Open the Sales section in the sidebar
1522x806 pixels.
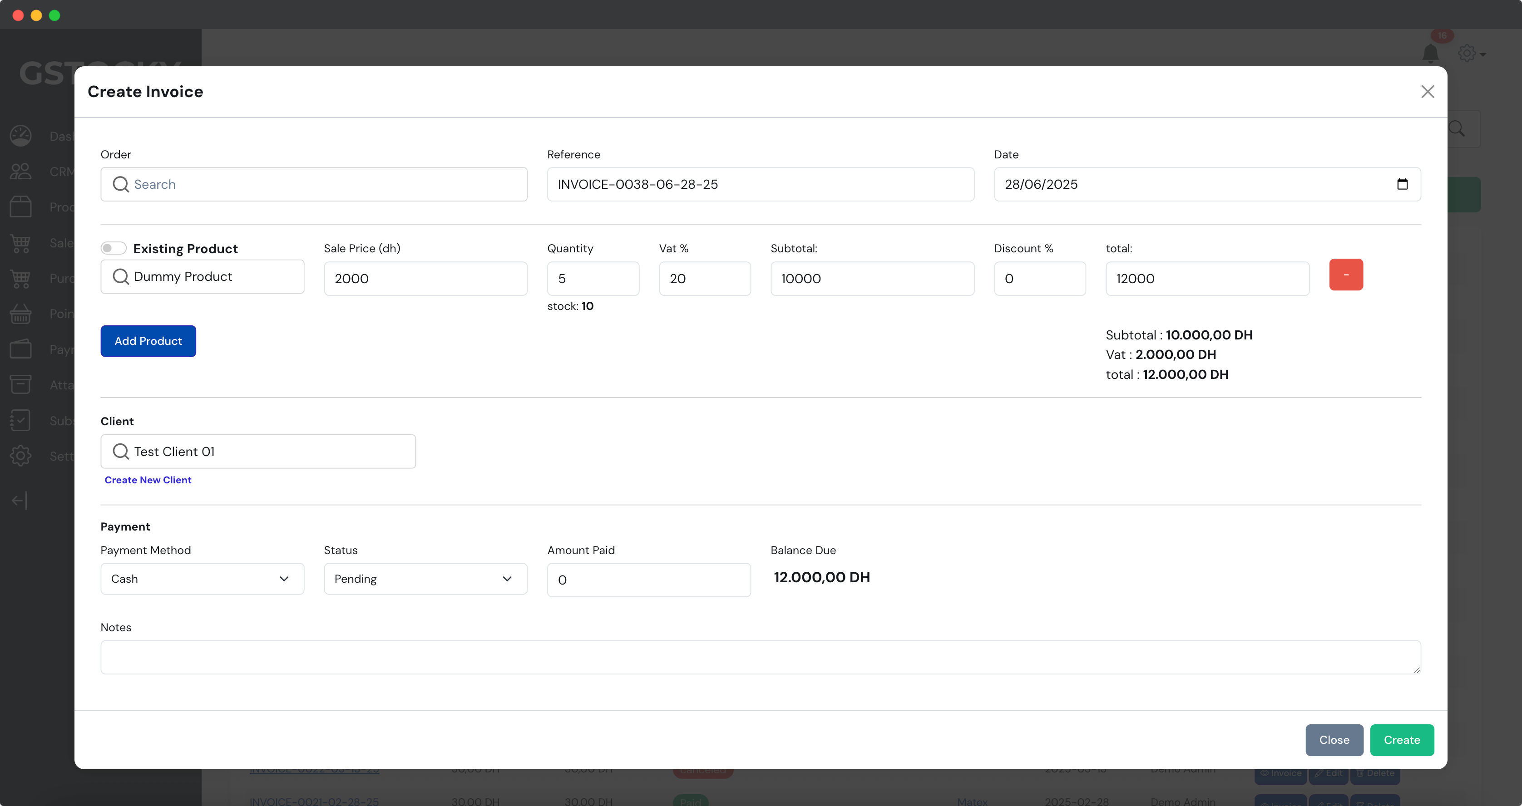(x=21, y=243)
